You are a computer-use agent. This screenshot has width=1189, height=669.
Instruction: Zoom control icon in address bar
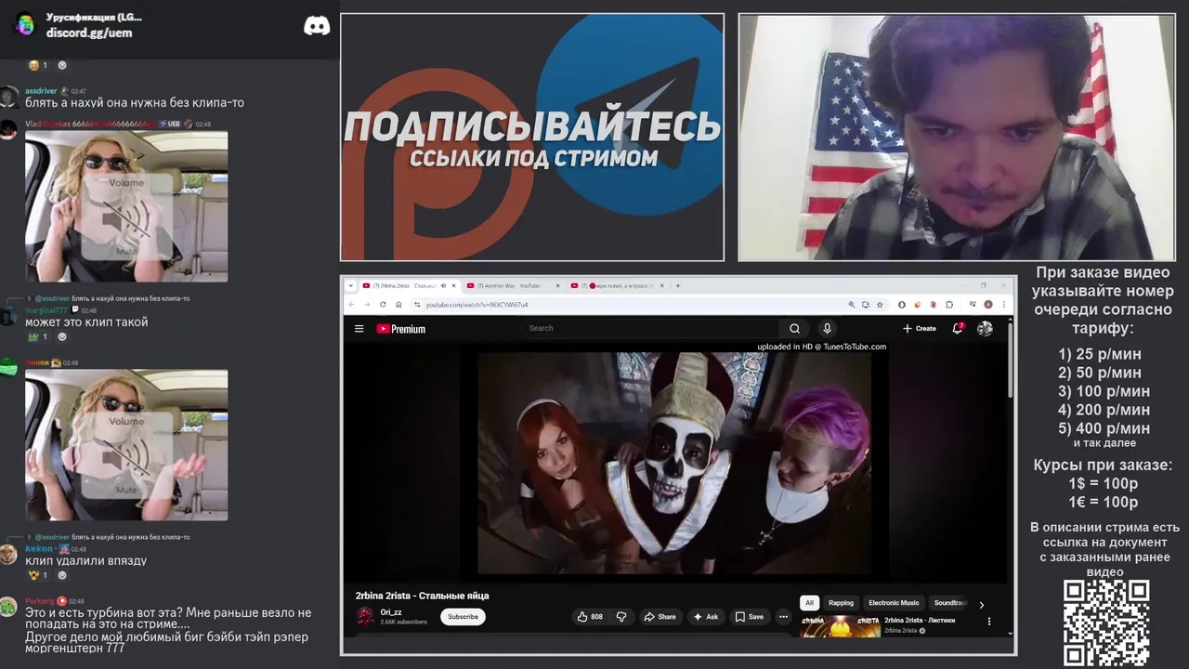pos(851,304)
